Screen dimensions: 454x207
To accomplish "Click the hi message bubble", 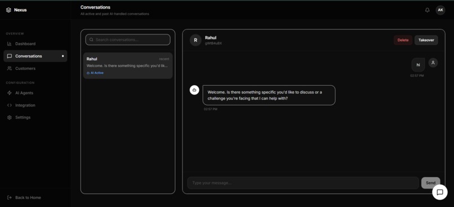I will [418, 65].
